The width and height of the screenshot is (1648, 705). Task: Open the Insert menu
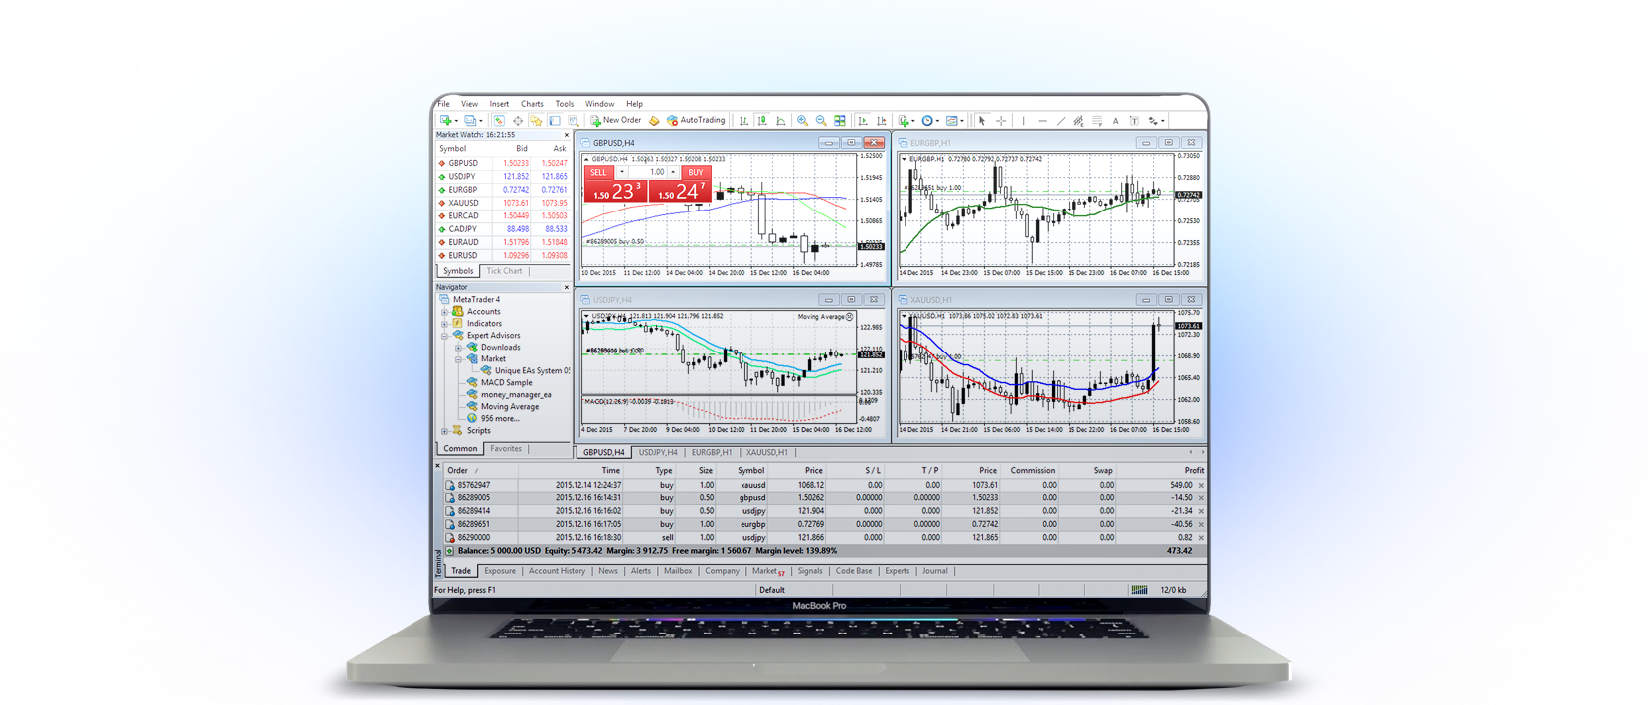pyautogui.click(x=499, y=104)
